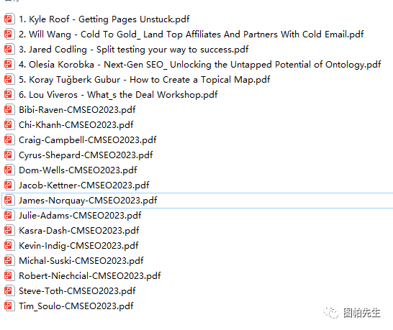This screenshot has width=393, height=330.
Task: Select "Michal-Suski-CMSEO2023.pdf" file name
Action: tap(81, 261)
